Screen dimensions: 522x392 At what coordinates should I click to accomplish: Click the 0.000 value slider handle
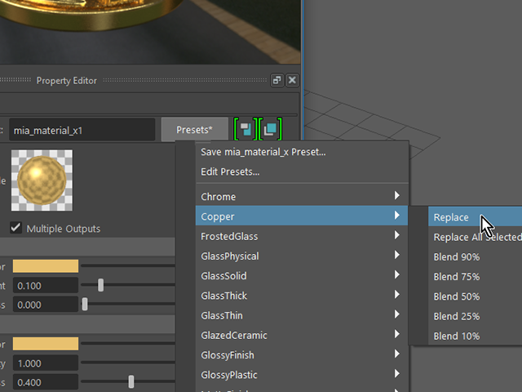pos(85,304)
